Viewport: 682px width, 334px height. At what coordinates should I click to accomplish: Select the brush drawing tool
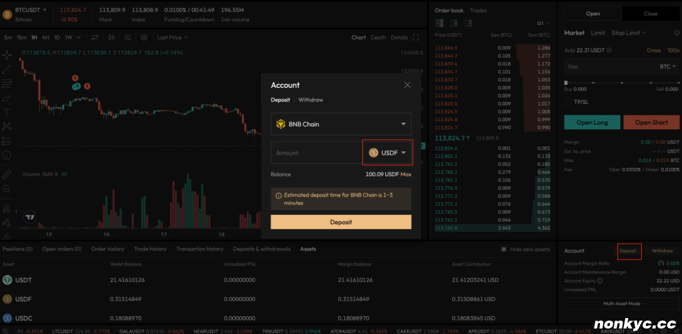point(7,98)
